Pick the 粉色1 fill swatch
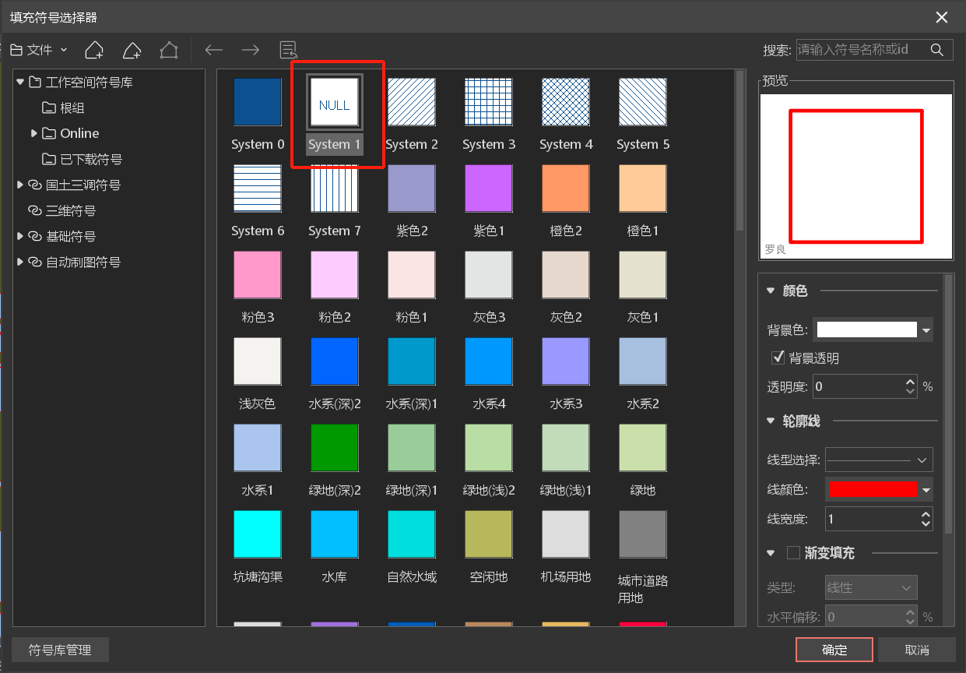The width and height of the screenshot is (966, 673). [x=412, y=275]
